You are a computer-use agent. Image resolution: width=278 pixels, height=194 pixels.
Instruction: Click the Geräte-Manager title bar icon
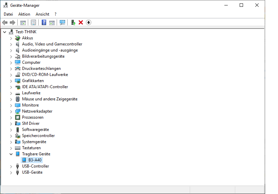[6, 5]
